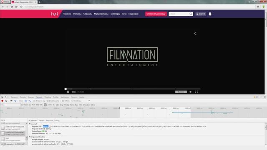Switch to the Timeline tab

(x=48, y=97)
